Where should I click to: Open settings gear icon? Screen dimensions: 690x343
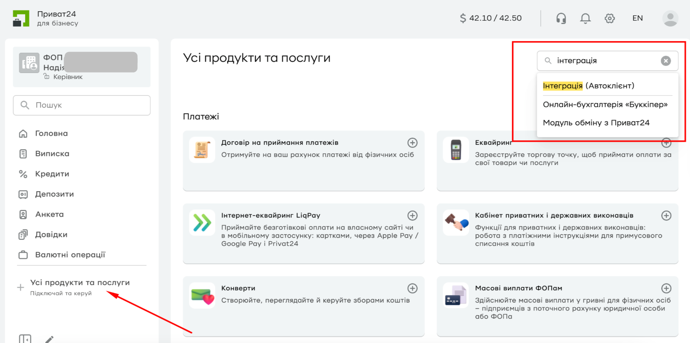point(610,18)
